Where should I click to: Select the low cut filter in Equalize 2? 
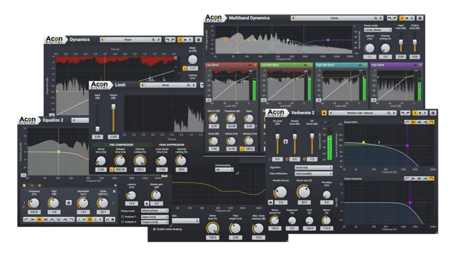pos(26,220)
